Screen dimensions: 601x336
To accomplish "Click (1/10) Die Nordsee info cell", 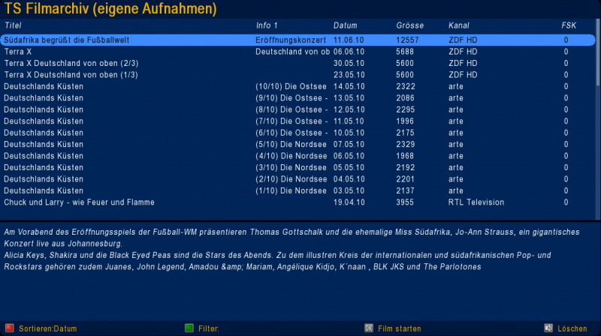I will (291, 190).
